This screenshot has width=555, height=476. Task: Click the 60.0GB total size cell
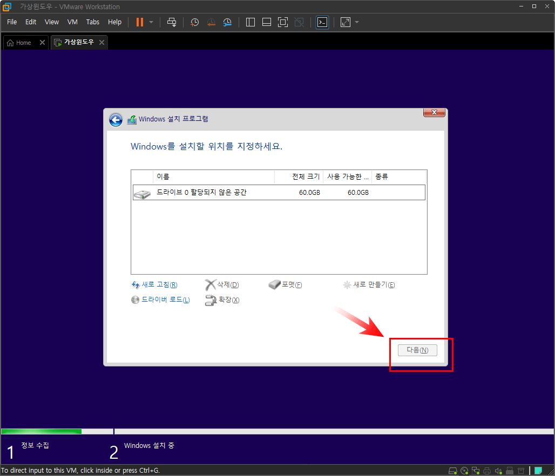click(x=309, y=193)
